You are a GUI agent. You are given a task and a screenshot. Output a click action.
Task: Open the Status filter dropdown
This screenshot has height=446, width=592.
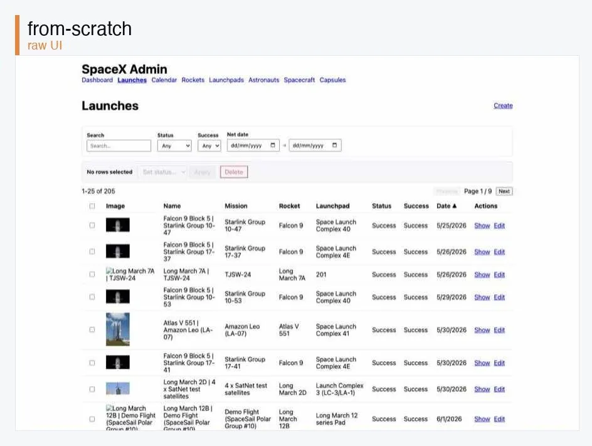click(x=174, y=146)
